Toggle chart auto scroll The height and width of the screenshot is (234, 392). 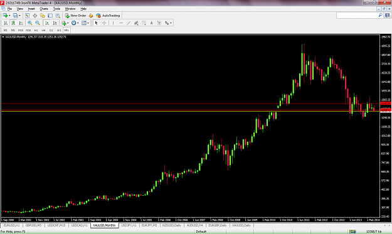(47, 23)
